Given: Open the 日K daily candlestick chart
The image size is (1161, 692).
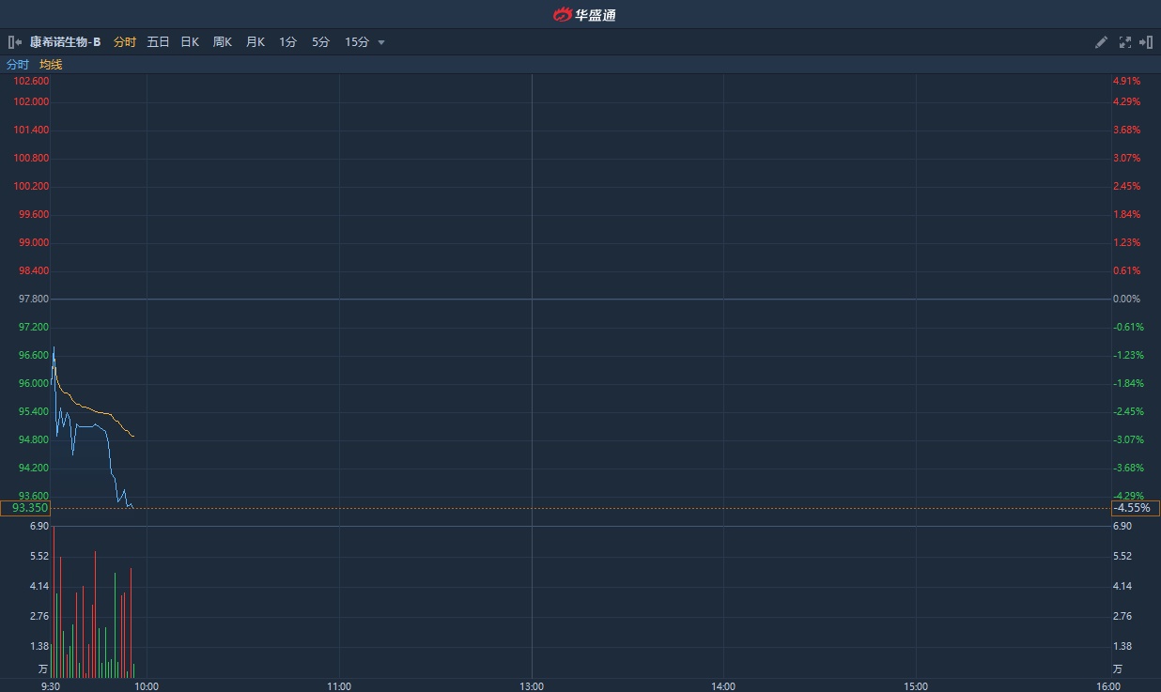Looking at the screenshot, I should (x=190, y=42).
